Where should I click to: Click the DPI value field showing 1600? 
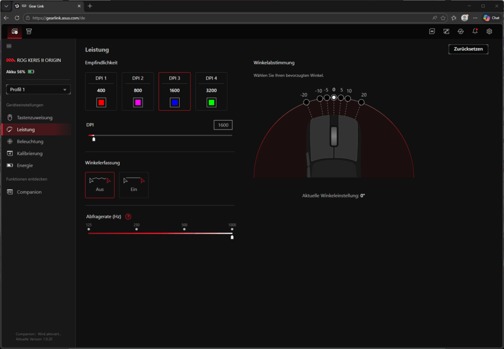pyautogui.click(x=223, y=125)
